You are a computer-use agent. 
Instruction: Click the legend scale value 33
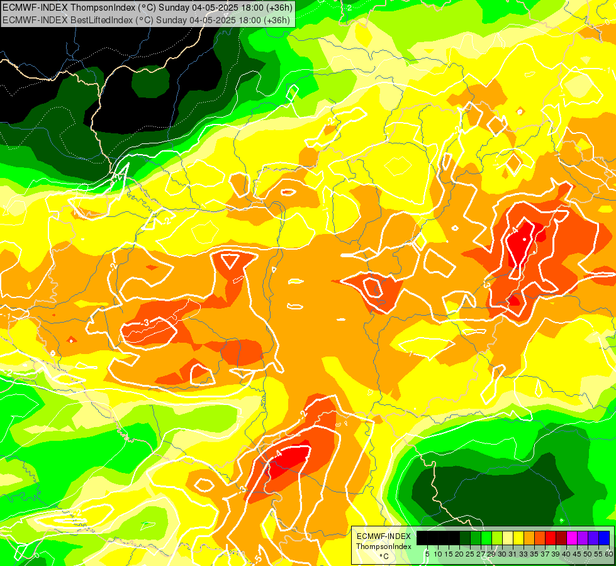click(524, 554)
